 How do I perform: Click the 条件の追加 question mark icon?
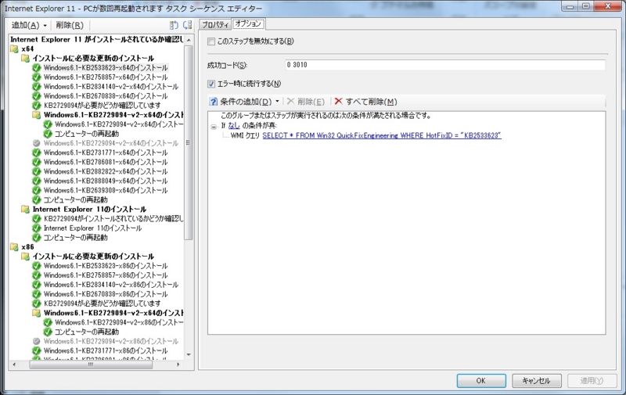[x=214, y=102]
